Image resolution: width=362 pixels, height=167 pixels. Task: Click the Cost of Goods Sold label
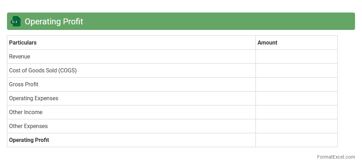[x=43, y=70]
